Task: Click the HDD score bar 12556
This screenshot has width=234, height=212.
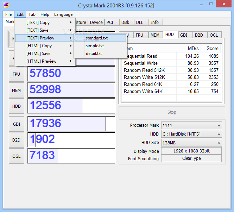Action: (71, 106)
